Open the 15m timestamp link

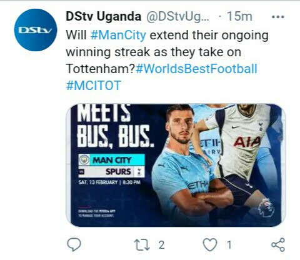pyautogui.click(x=239, y=16)
